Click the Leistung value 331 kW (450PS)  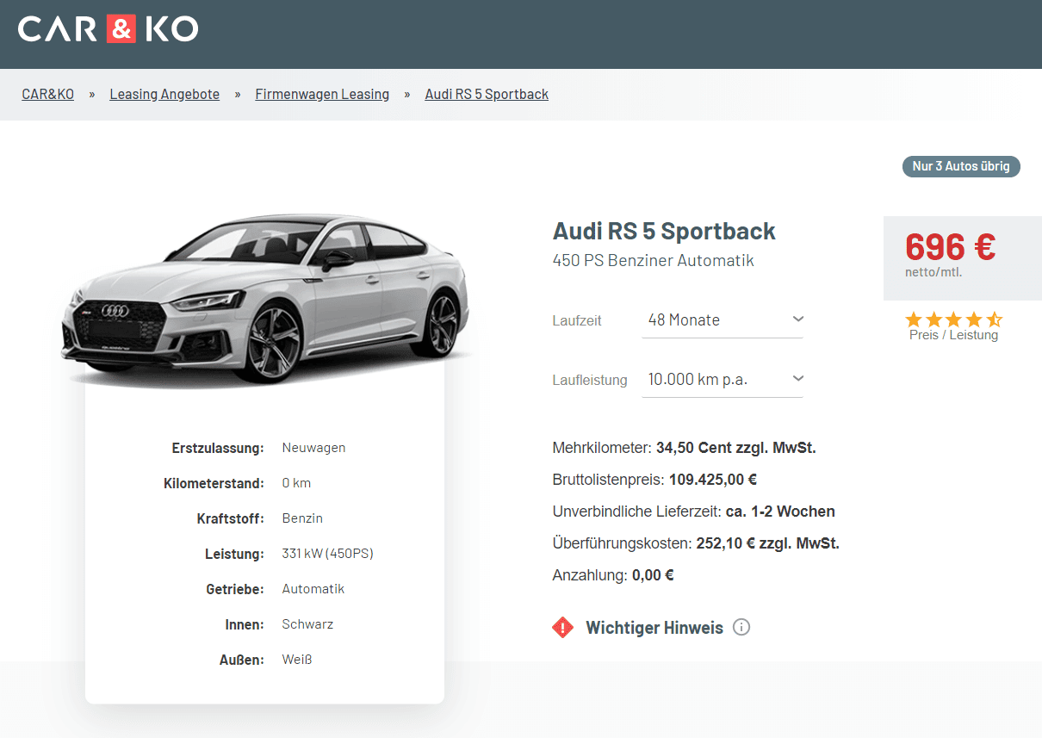[x=327, y=554]
